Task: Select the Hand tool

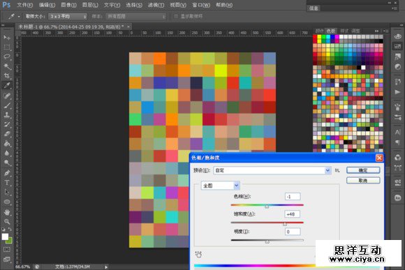Action: [7, 212]
